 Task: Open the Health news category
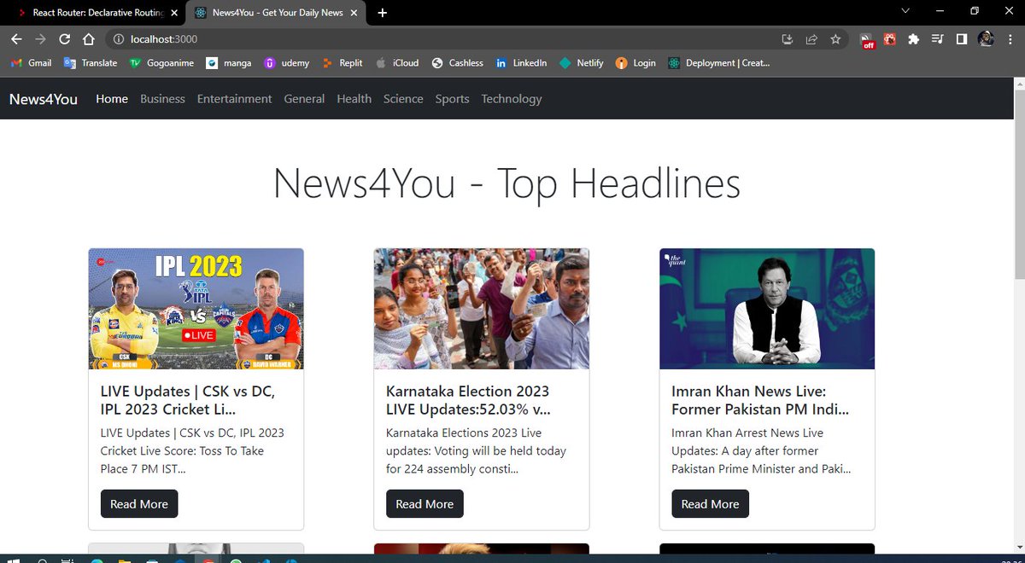(354, 99)
